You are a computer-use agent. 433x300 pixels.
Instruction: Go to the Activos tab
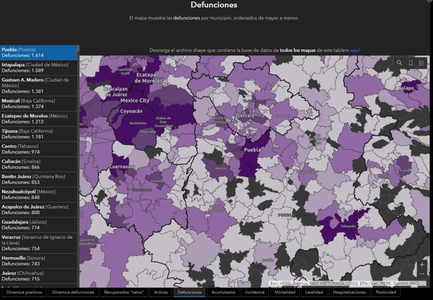[161, 292]
